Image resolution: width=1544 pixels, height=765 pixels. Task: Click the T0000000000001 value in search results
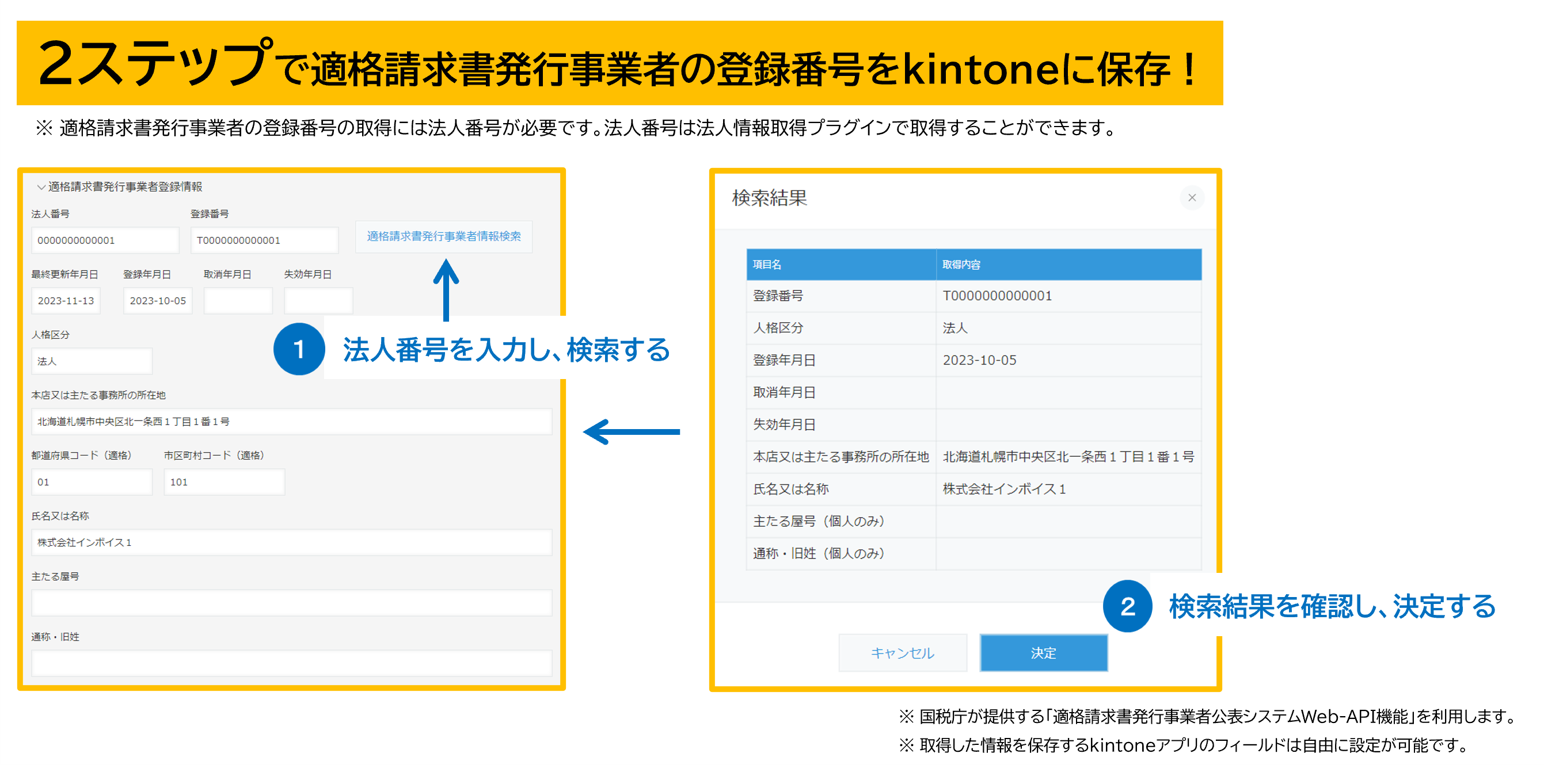(x=997, y=296)
